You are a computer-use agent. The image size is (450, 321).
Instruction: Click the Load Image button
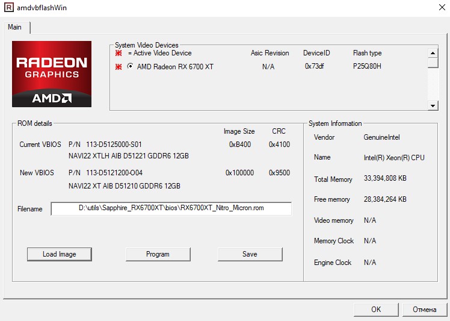(60, 254)
